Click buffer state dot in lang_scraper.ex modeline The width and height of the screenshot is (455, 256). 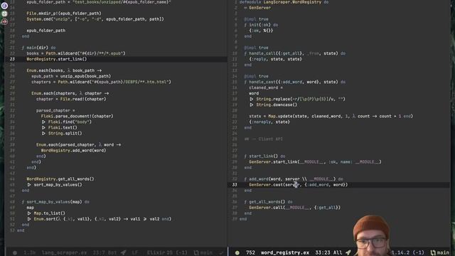15,253
